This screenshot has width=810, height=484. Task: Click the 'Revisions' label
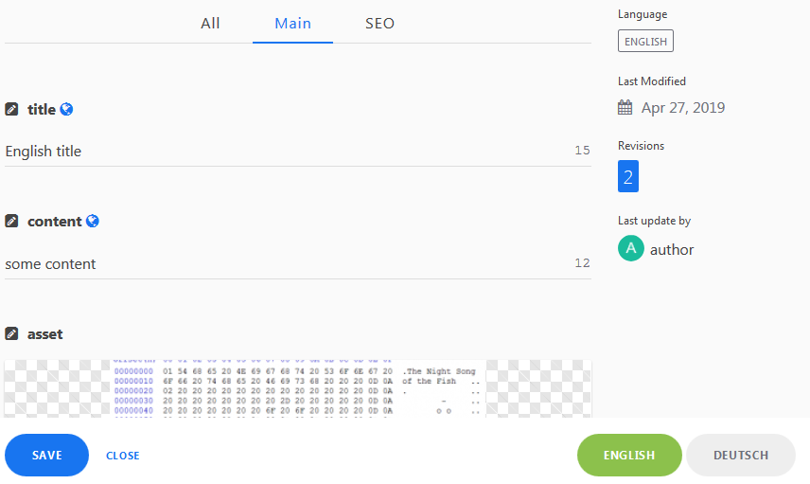click(641, 146)
